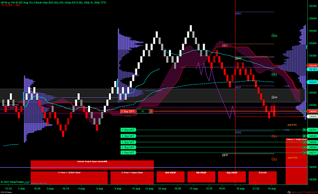Select the '1 Buy MIT' label at 34559
The image size is (318, 194).
(x=128, y=147)
